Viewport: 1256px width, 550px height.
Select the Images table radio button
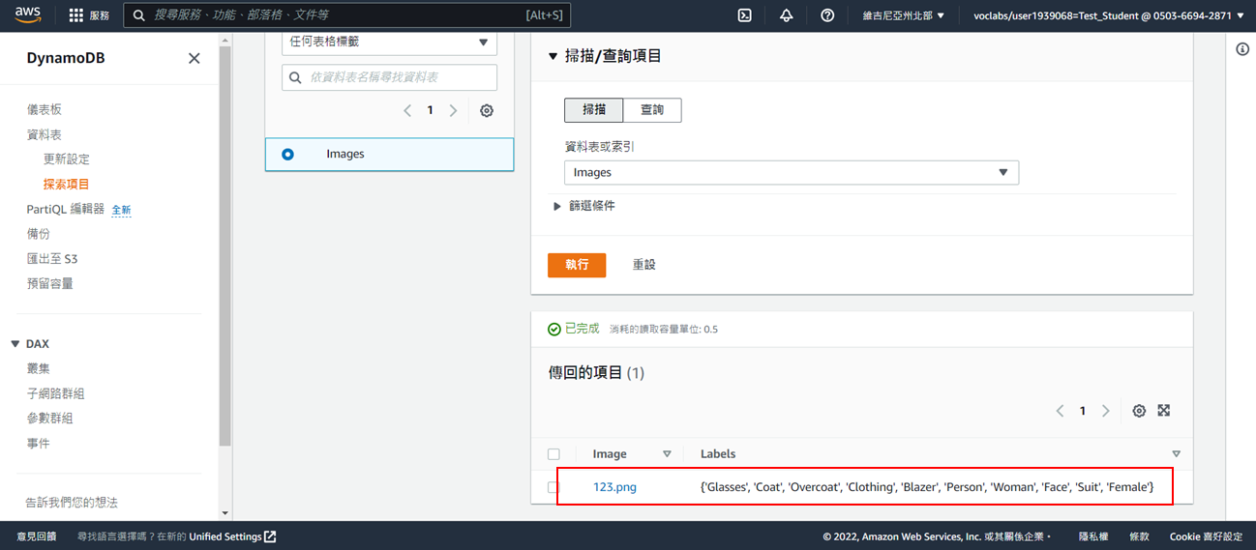287,154
